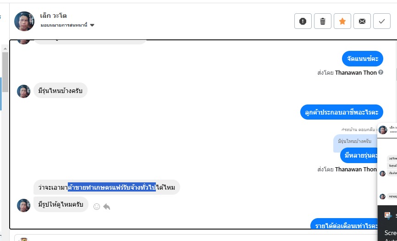Image resolution: width=397 pixels, height=241 pixels.
Task: Click customer avatar next to มีรุ่นไหนบ้างครับ
Action: (24, 91)
